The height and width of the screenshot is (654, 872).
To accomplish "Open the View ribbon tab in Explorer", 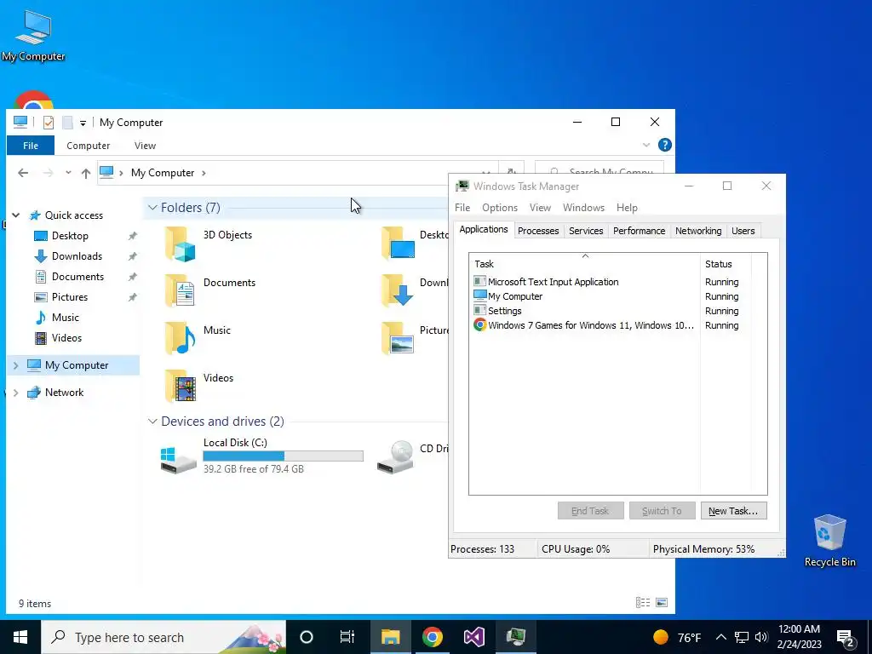I will 145,146.
